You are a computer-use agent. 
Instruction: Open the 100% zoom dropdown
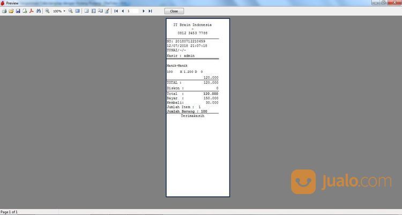pos(64,11)
